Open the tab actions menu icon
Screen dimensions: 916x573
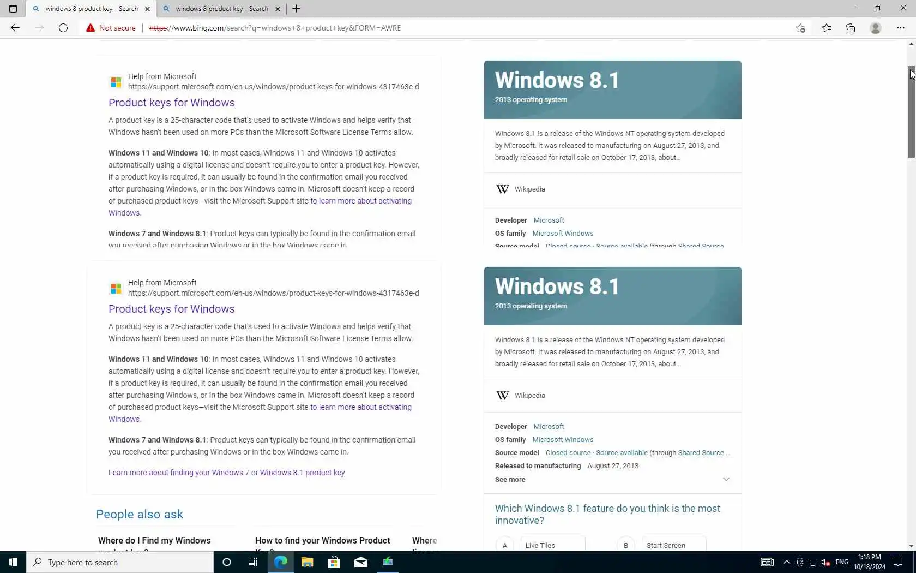point(13,9)
